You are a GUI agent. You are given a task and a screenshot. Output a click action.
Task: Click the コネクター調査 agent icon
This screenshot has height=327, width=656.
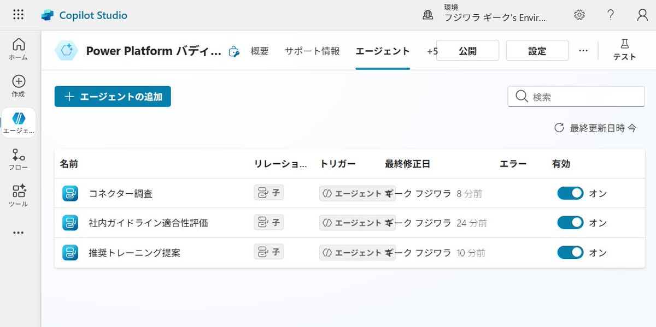70,192
